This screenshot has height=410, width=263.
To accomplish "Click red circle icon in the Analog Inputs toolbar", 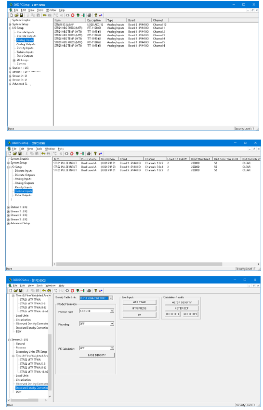I will [x=72, y=15].
